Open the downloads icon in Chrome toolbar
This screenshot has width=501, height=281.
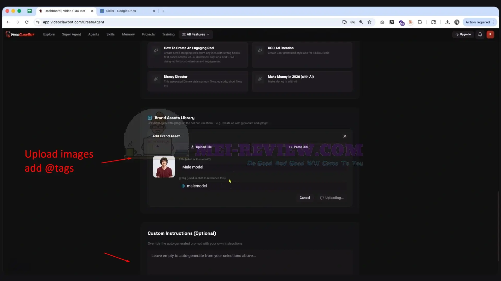pos(447,22)
